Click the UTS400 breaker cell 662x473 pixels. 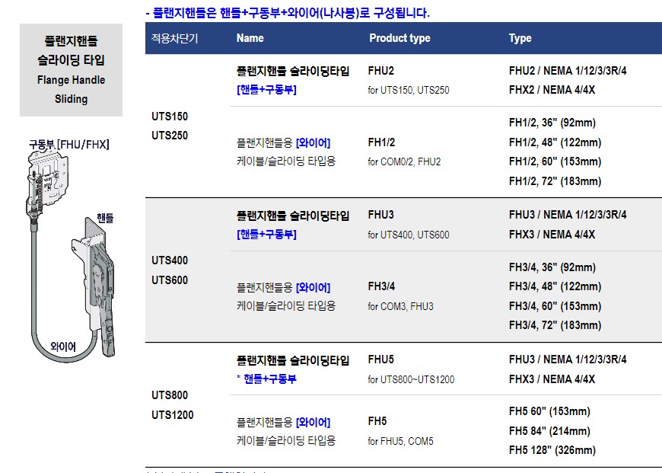point(170,260)
